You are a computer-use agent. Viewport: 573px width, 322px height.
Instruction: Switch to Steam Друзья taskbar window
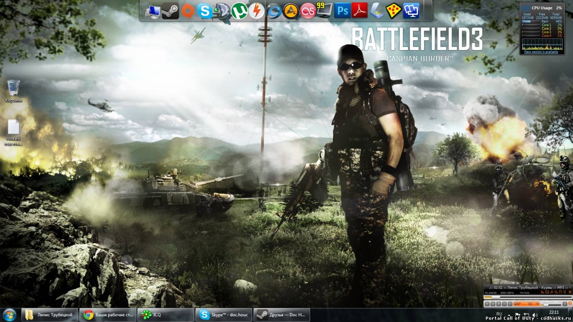click(x=282, y=315)
